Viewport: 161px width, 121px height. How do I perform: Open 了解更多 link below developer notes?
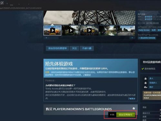(x=132, y=98)
